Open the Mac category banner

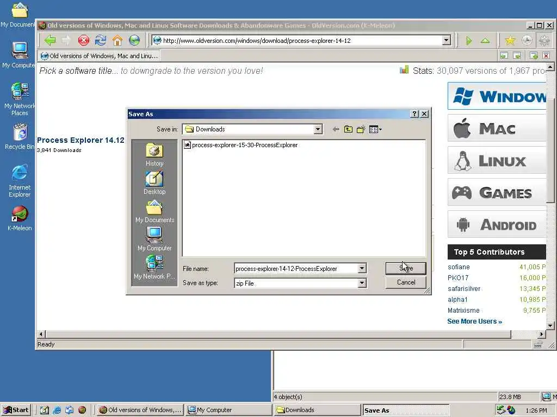coord(497,128)
